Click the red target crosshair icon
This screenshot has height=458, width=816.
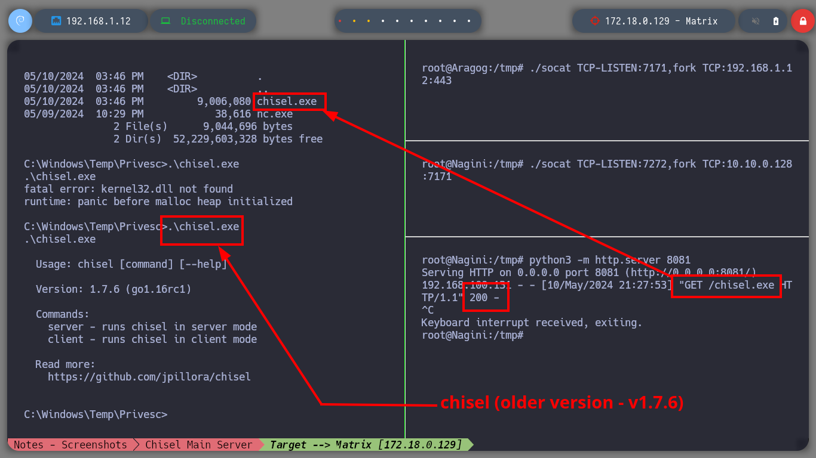(594, 21)
